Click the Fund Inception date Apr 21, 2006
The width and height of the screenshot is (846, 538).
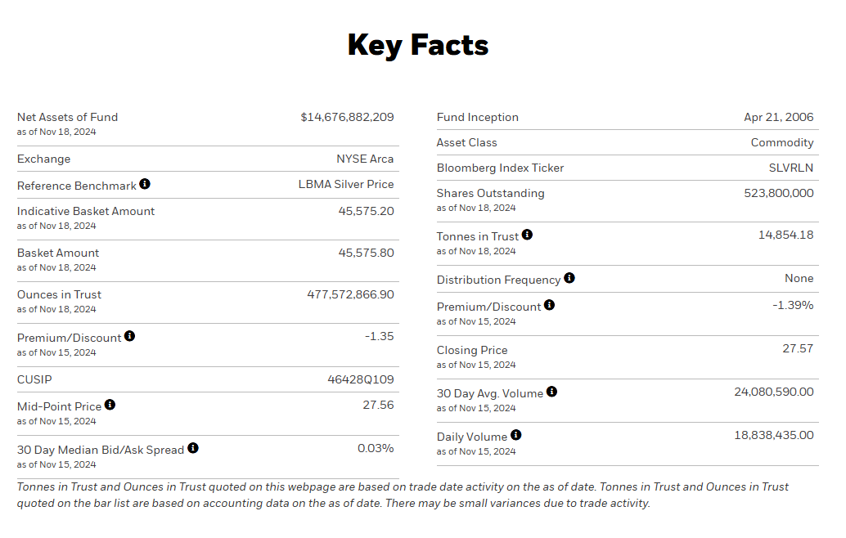[x=778, y=117]
